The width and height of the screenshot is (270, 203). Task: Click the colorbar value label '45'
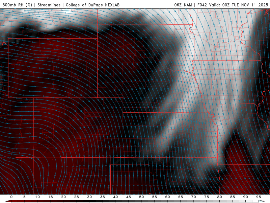click(x=129, y=197)
